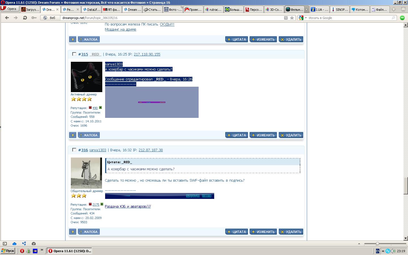Bookmark page with the star icon
This screenshot has width=408, height=255.
[x=292, y=18]
